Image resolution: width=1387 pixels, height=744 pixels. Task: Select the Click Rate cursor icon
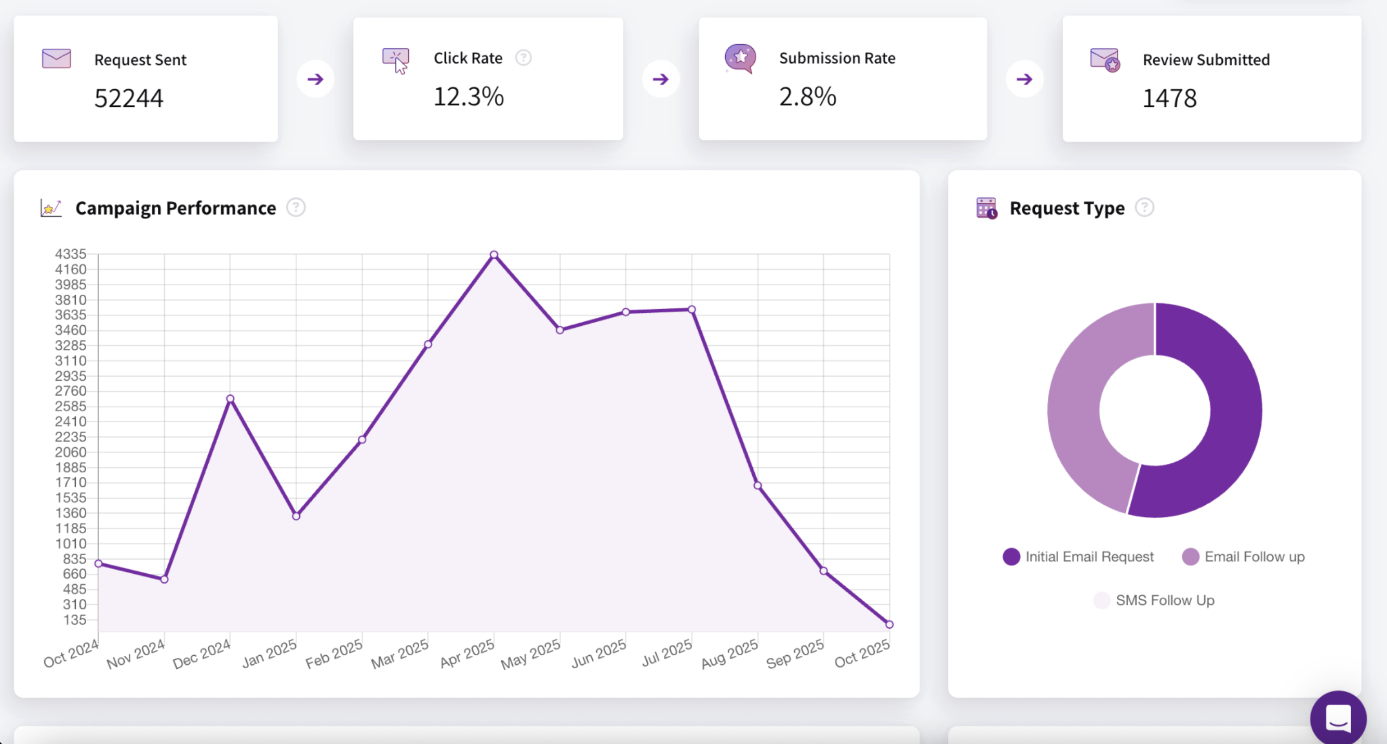[396, 59]
